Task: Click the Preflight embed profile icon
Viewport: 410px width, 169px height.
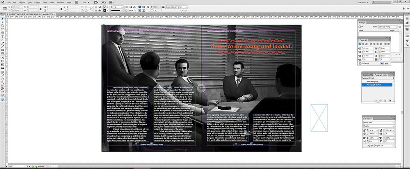Action: 399,27
